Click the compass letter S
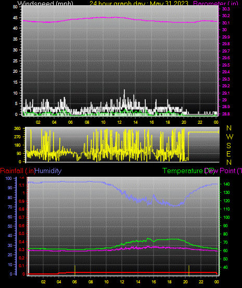Image resolution: width=242 pixels, height=288 pixels. tap(228, 146)
